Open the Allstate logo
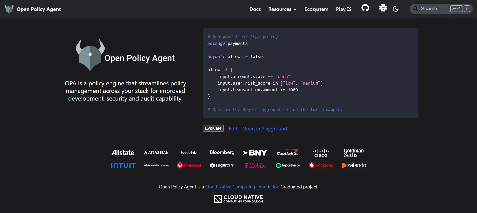Viewport: 477px width, 213px height. point(123,153)
